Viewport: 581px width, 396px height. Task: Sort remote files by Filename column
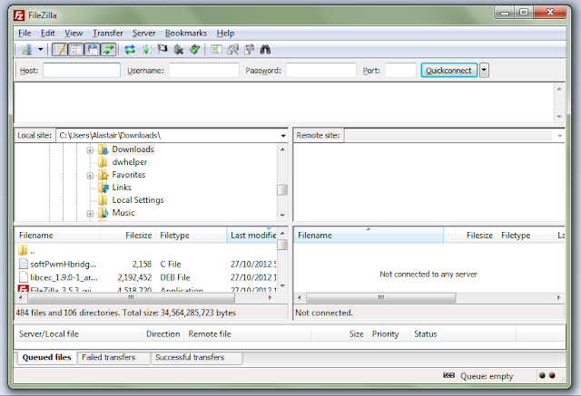pos(369,236)
